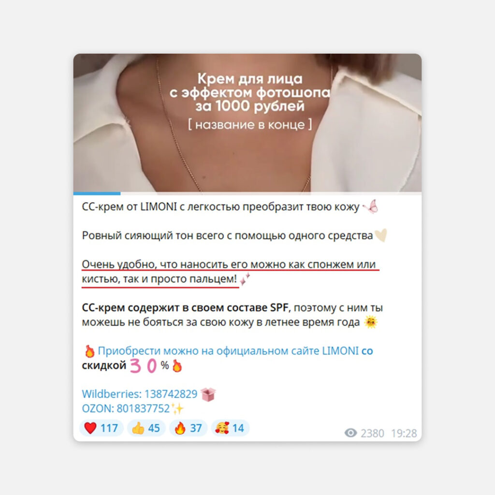Click the video progress bar under the preview
Viewport: 495px width, 495px height.
point(247,193)
